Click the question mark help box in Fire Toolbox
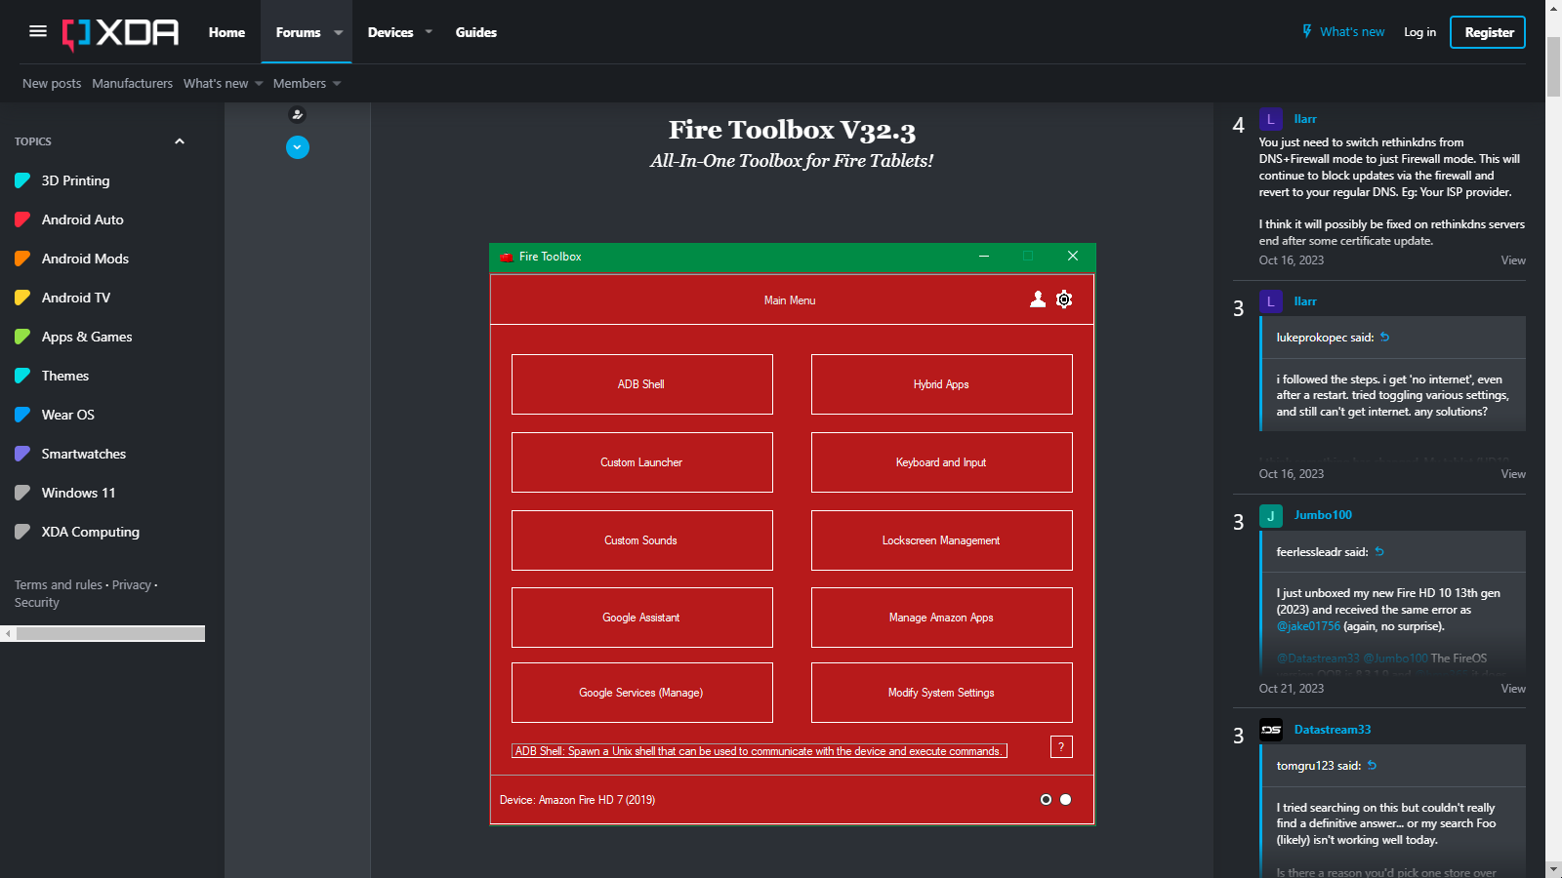Screen dimensions: 1562x878 click(x=1061, y=746)
